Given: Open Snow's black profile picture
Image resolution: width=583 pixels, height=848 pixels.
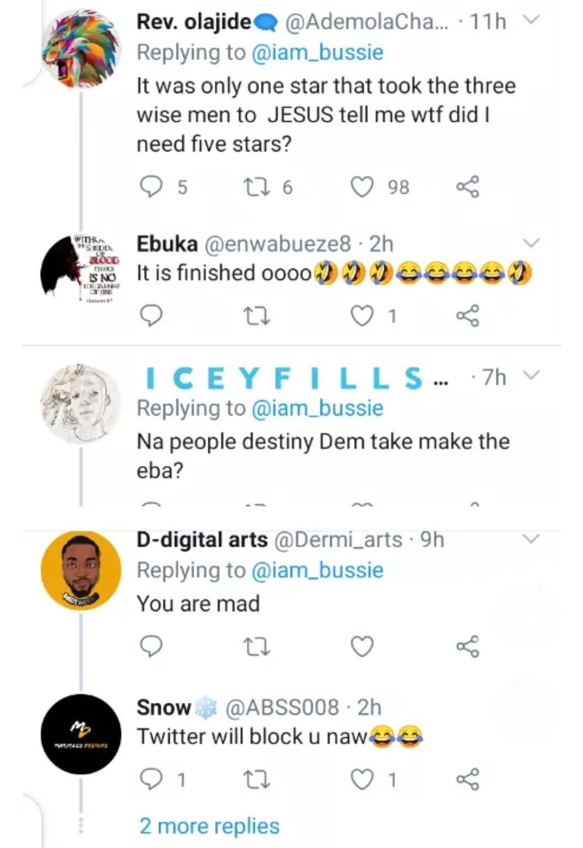Looking at the screenshot, I should pyautogui.click(x=81, y=735).
